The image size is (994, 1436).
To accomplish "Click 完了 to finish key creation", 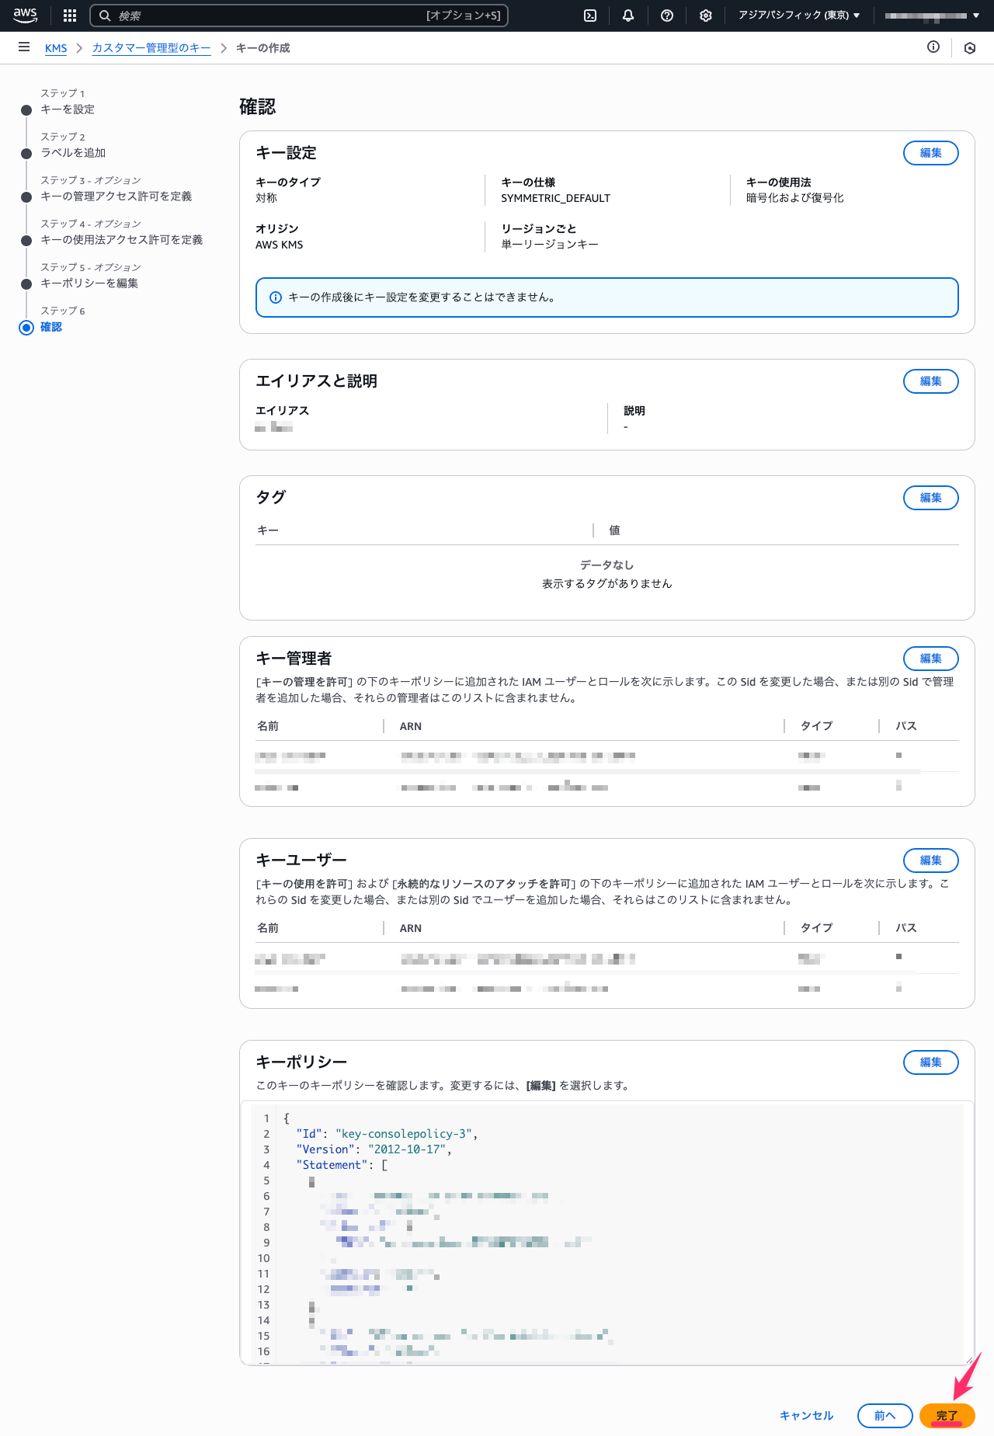I will (x=947, y=1416).
